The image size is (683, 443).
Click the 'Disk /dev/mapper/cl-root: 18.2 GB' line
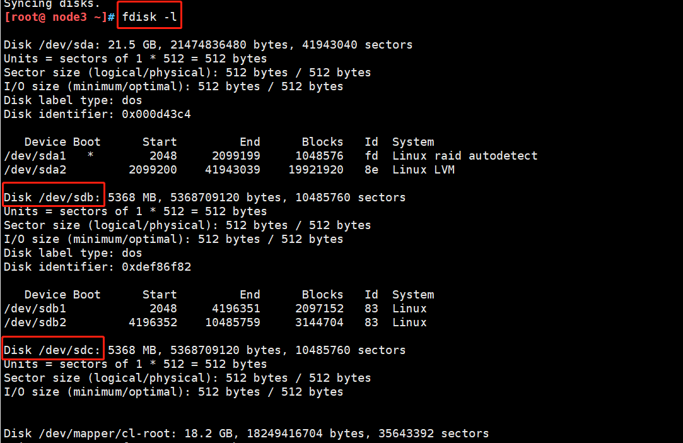247,434
